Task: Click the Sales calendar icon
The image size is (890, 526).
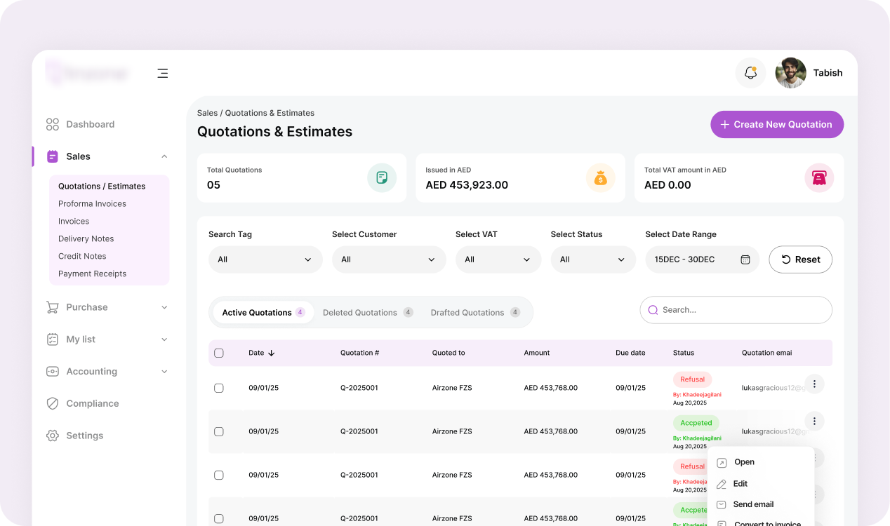Action: click(x=53, y=156)
